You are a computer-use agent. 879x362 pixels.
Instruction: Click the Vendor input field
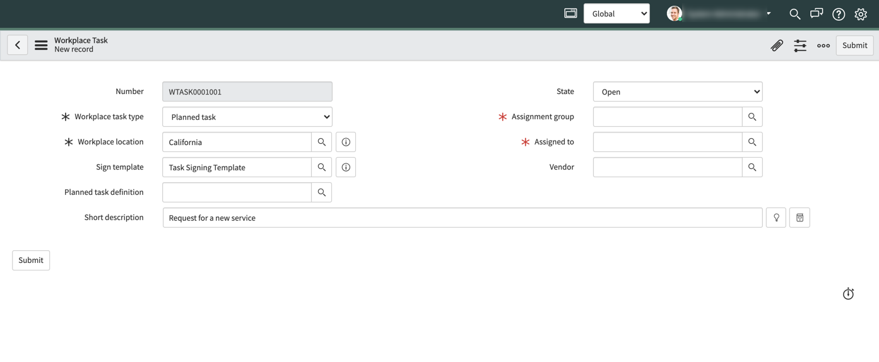(x=668, y=167)
